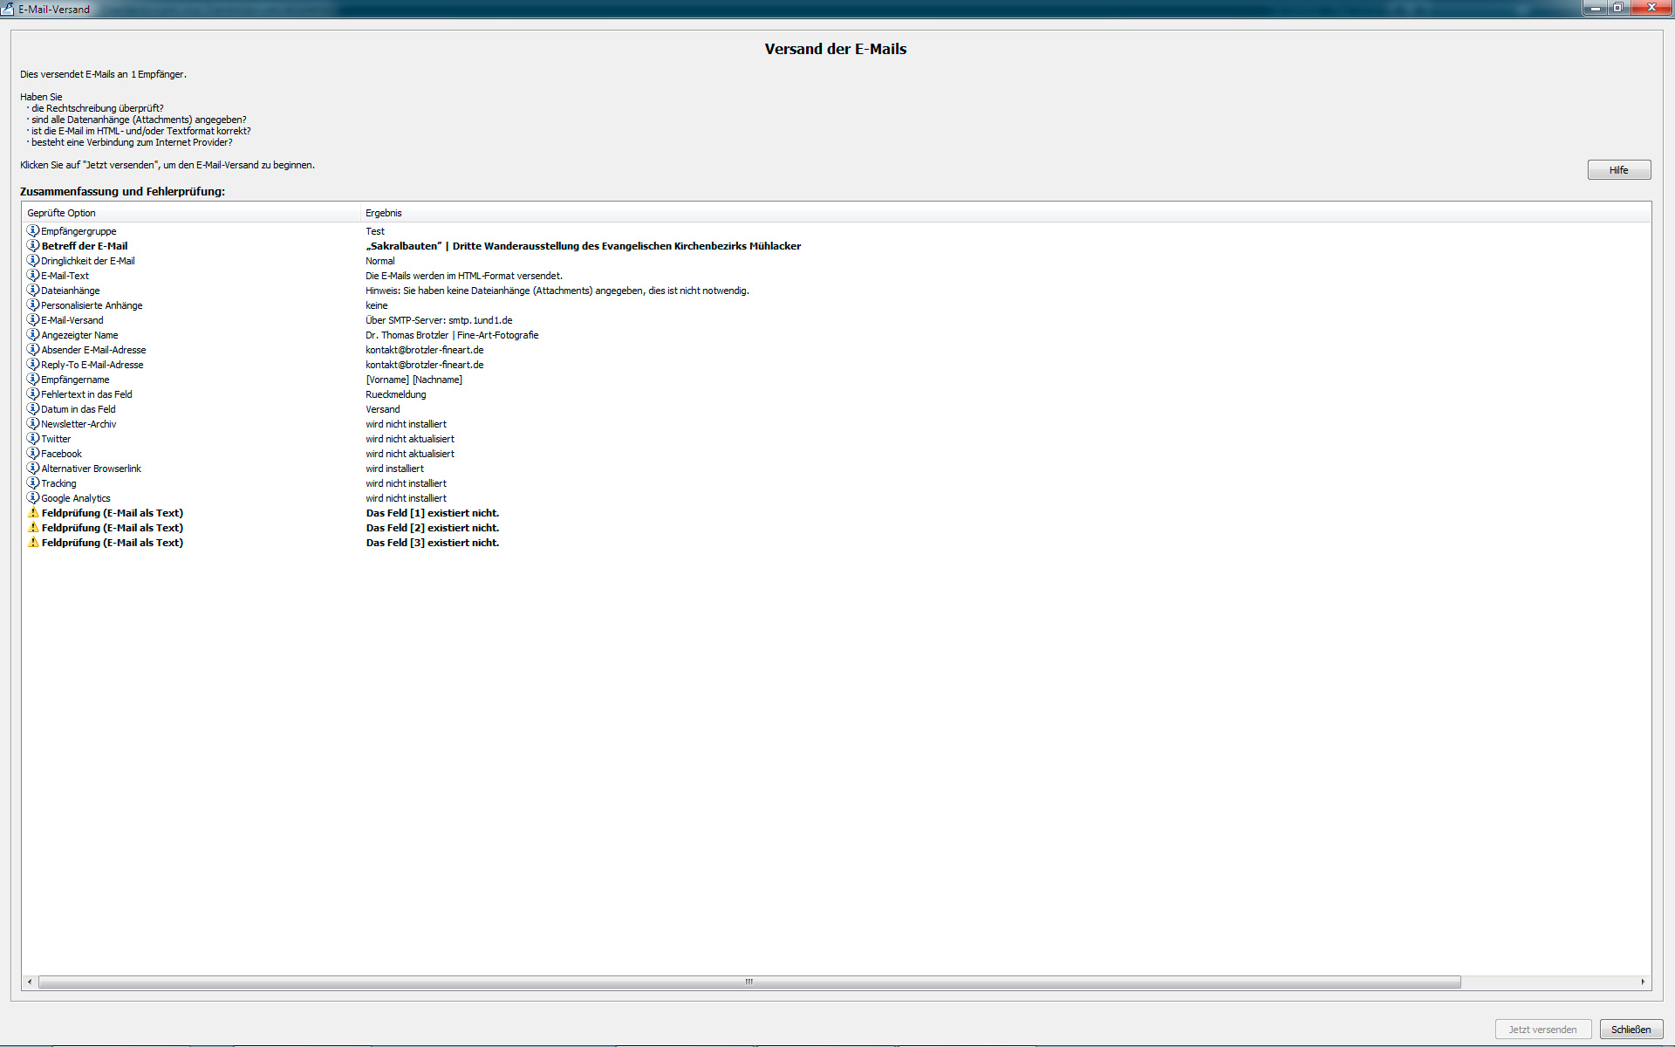This screenshot has height=1047, width=1675.
Task: Select the Dateianhänge Hinweis text
Action: (557, 291)
